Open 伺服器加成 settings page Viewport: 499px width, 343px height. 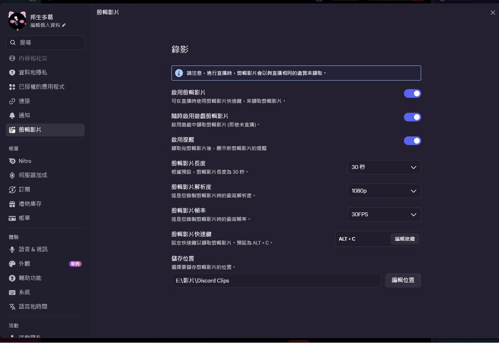click(x=45, y=175)
